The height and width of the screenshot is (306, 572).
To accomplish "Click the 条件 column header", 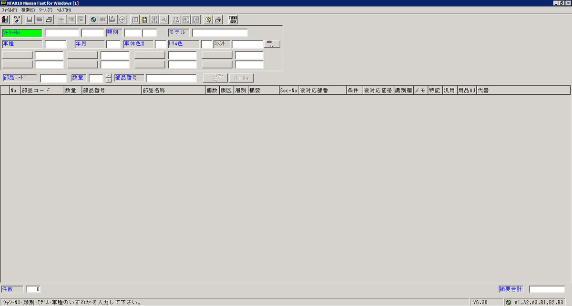I will [355, 90].
